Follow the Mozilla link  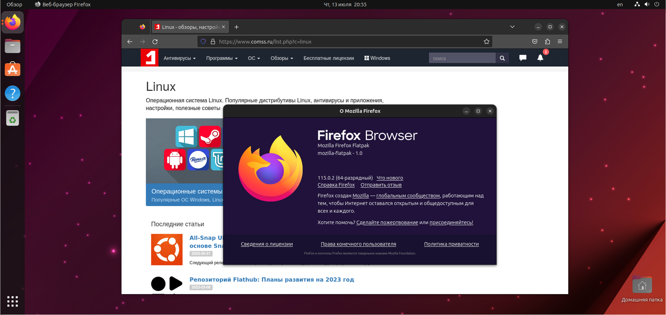tap(361, 195)
